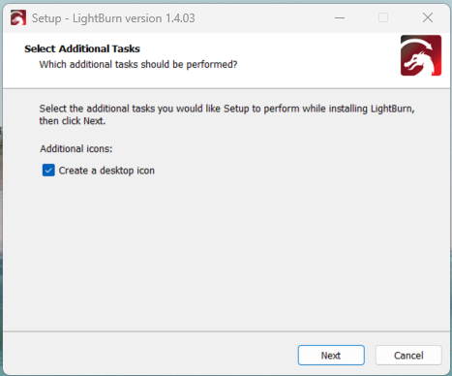Click "Which additional tasks should be performed?" subtitle
Screen dimensions: 452x376
point(138,65)
